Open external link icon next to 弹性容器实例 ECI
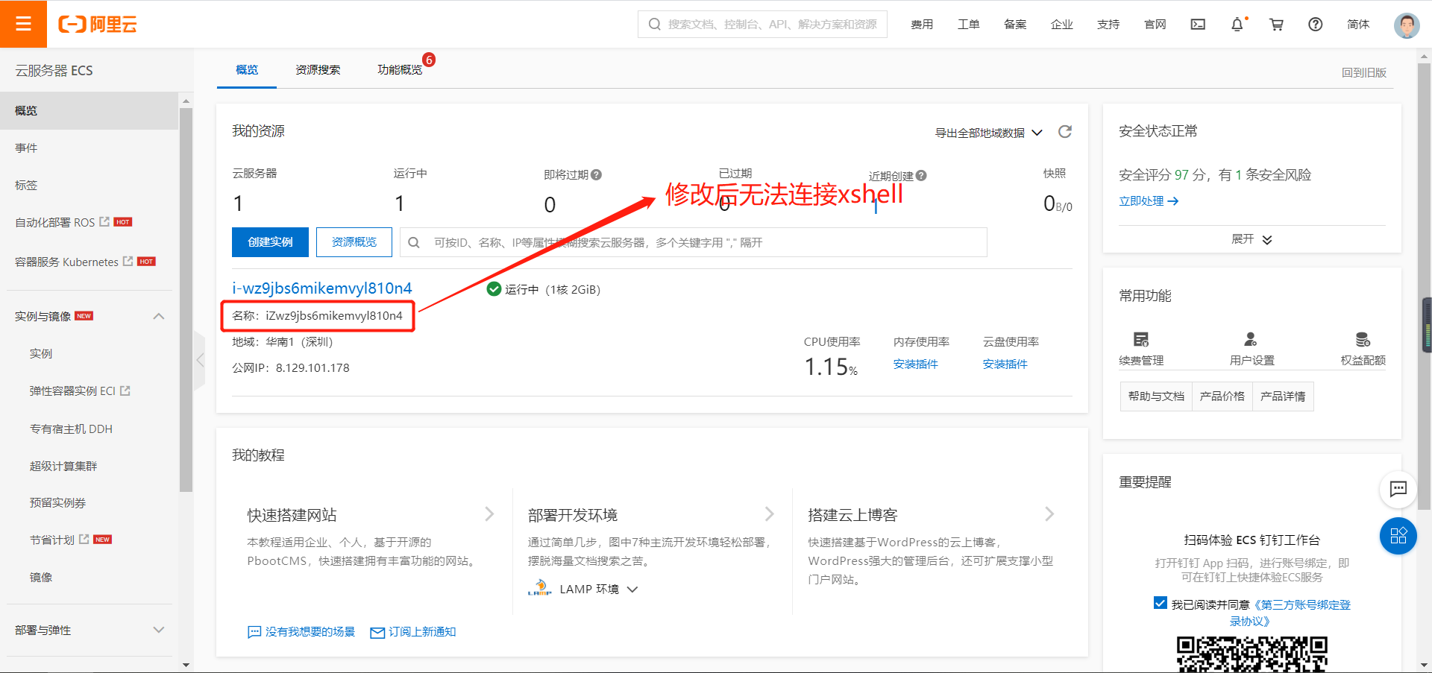The image size is (1432, 673). (x=125, y=391)
